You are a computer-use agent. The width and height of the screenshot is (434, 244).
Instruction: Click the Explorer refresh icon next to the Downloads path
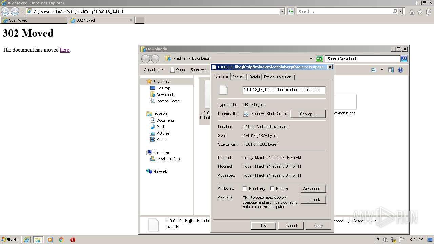click(x=319, y=59)
